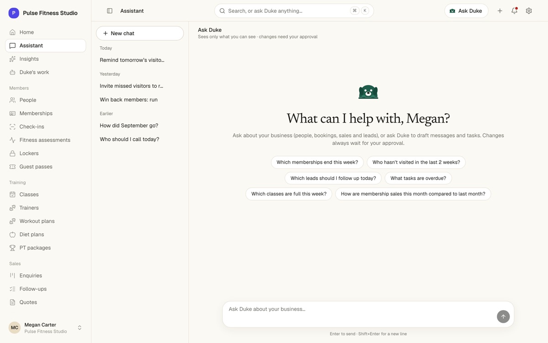Open the Assistant menu item

[x=46, y=46]
